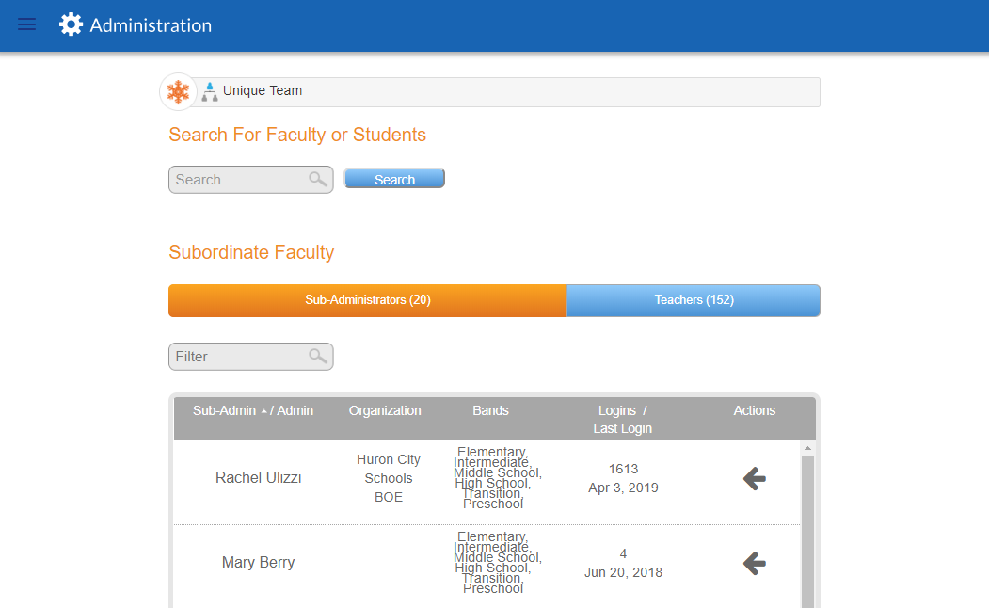Viewport: 989px width, 608px height.
Task: Click Rachel Ulizzi's Bands cell
Action: pyautogui.click(x=498, y=478)
